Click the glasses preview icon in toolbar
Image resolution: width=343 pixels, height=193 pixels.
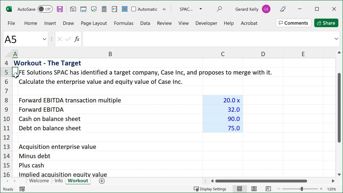tap(83, 9)
